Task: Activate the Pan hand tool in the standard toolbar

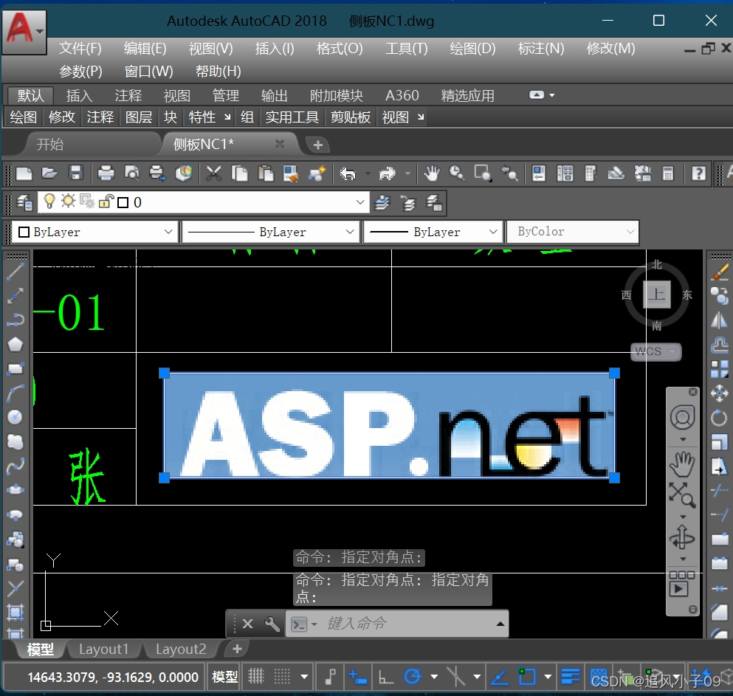Action: pyautogui.click(x=432, y=174)
